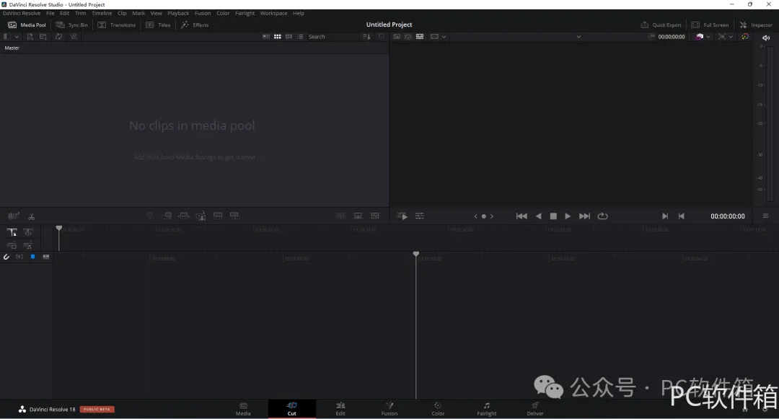Toggle timeline snapping magnet icon

[x=6, y=257]
